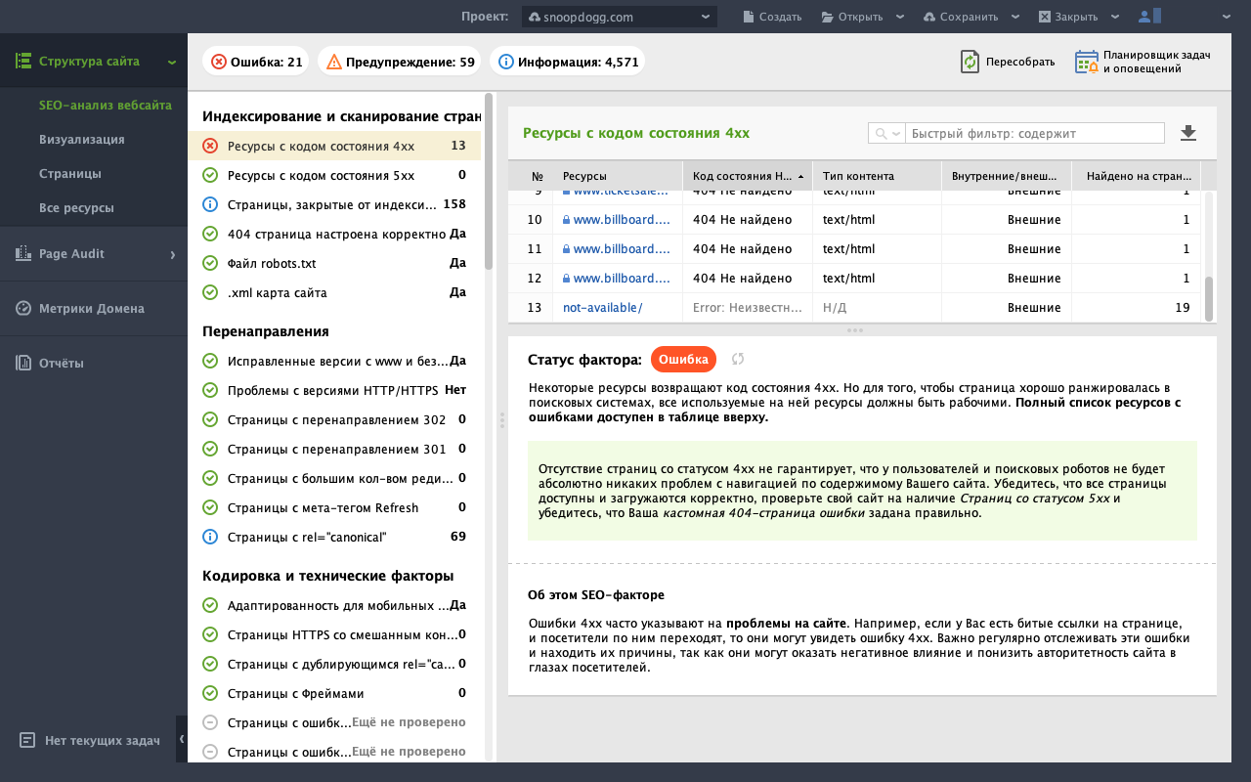Open the snoopdogg.com project dropdown

click(620, 17)
